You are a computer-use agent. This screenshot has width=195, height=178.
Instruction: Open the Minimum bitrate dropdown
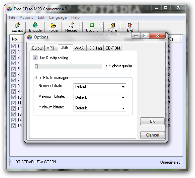100,108
